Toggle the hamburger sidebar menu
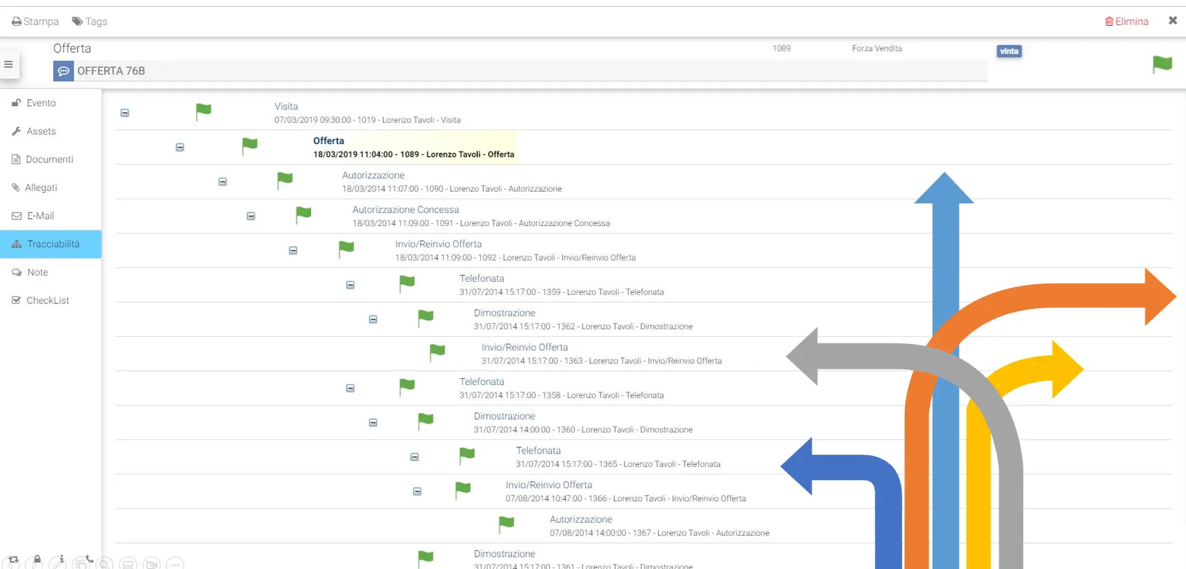 pyautogui.click(x=9, y=64)
